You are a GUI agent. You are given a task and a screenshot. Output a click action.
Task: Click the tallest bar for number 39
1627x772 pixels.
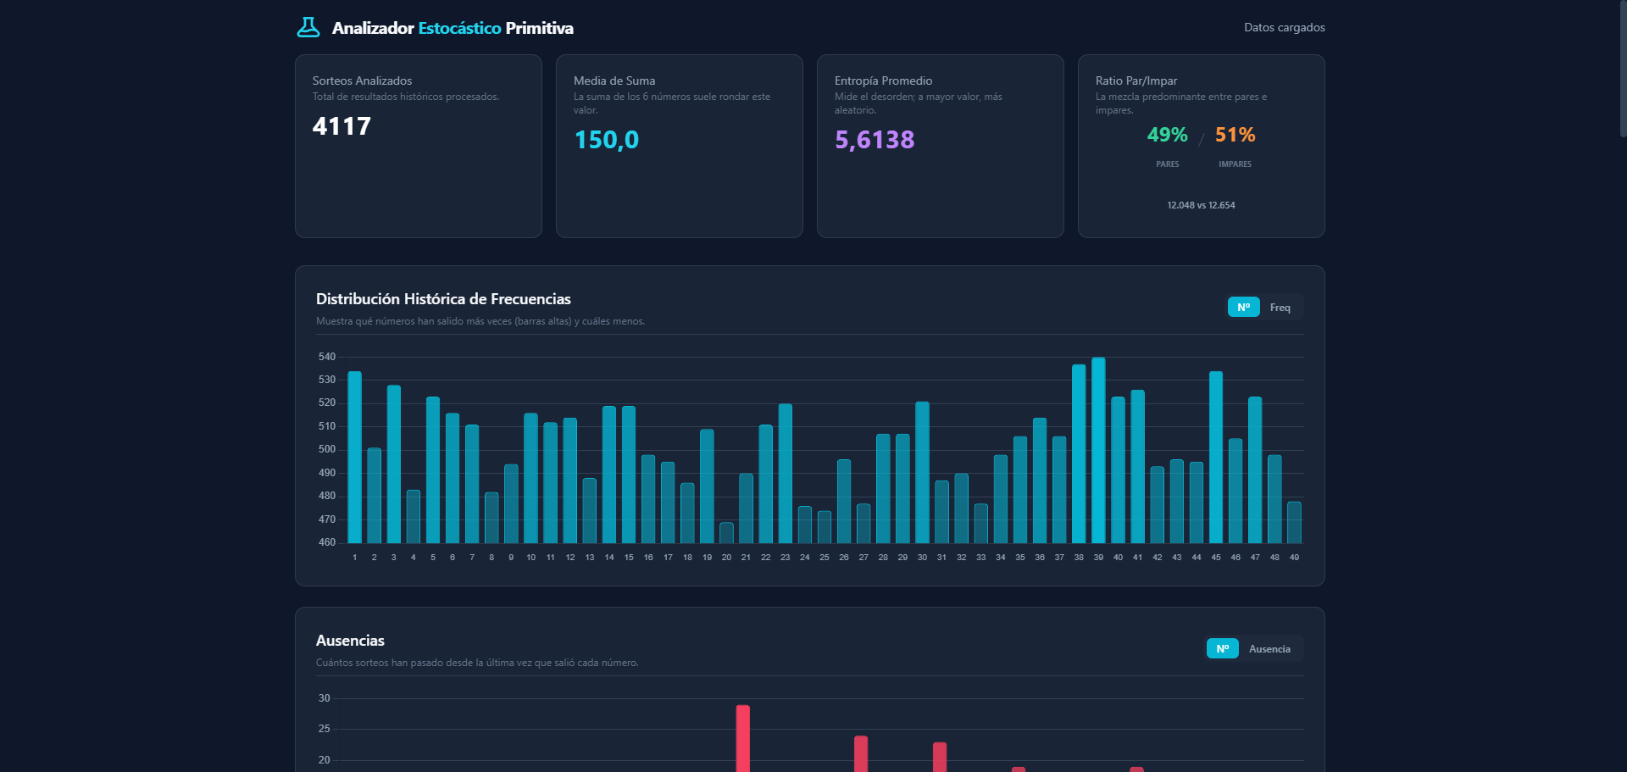coord(1098,450)
